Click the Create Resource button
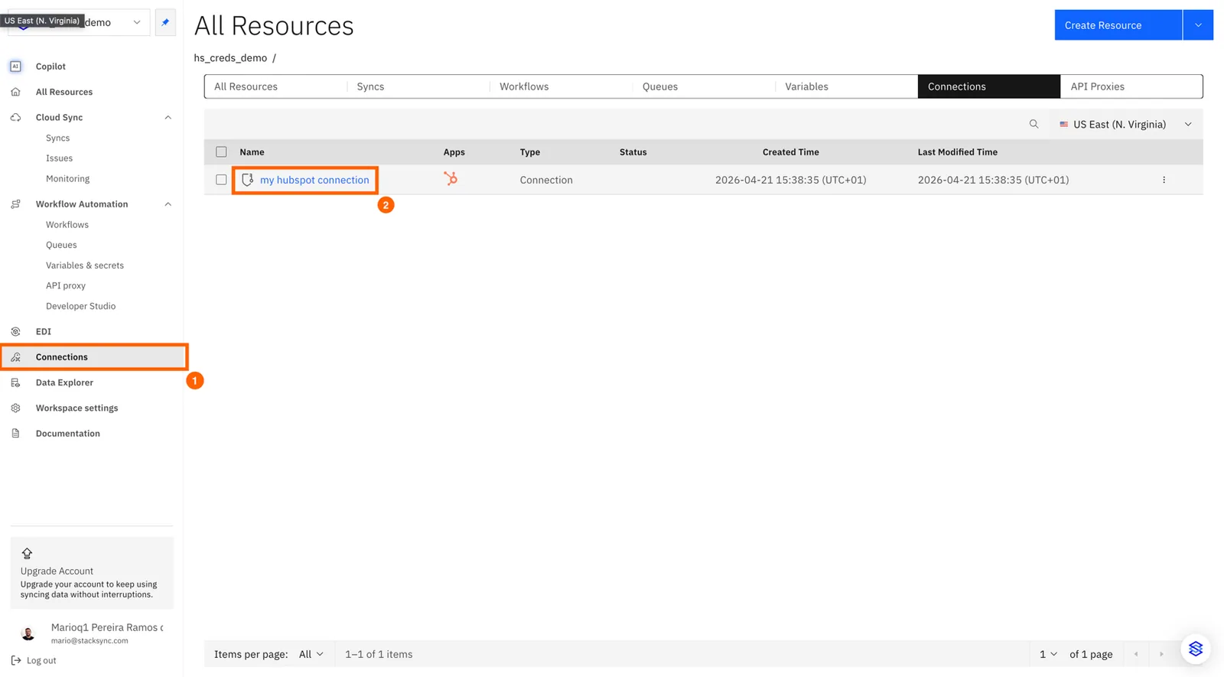1224x677 pixels. click(x=1118, y=25)
